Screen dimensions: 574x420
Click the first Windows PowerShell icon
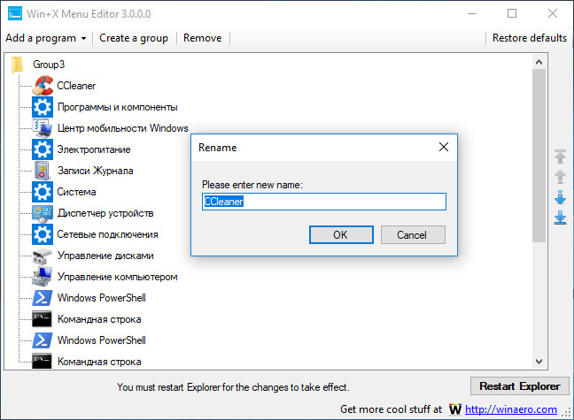43,298
